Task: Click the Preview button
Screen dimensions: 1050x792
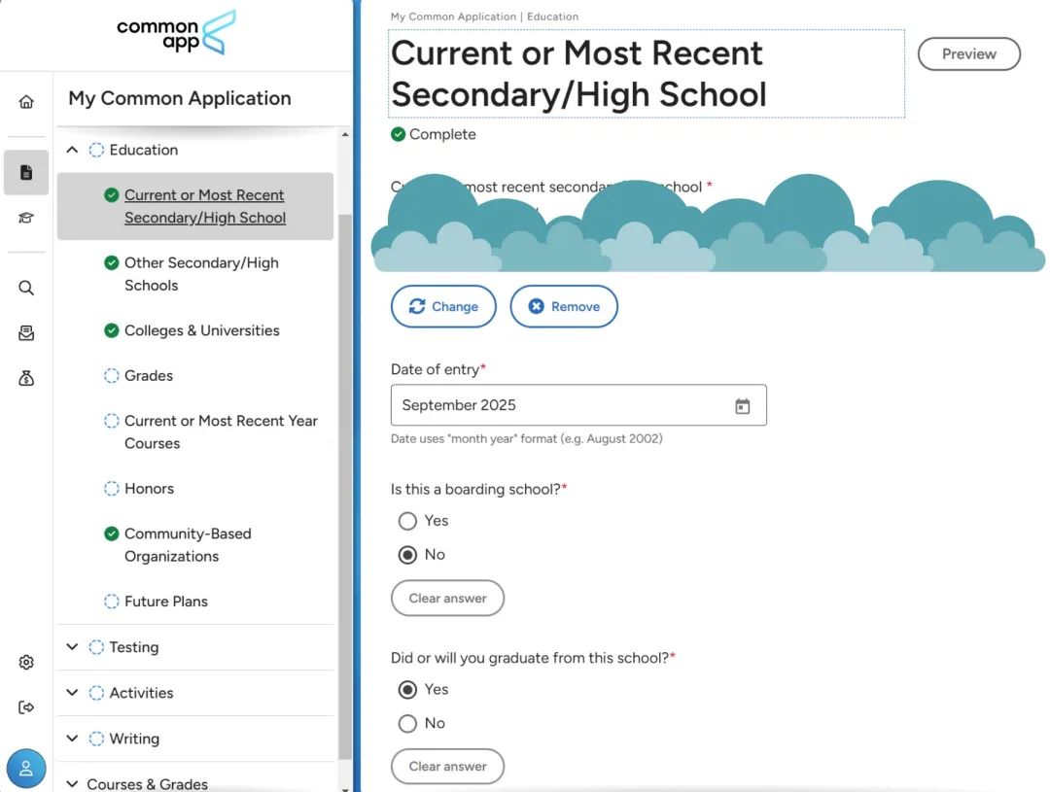Action: pos(969,54)
